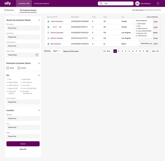Click the logout icon
Image resolution: width=165 pixels, height=161 pixels.
(x=158, y=4)
